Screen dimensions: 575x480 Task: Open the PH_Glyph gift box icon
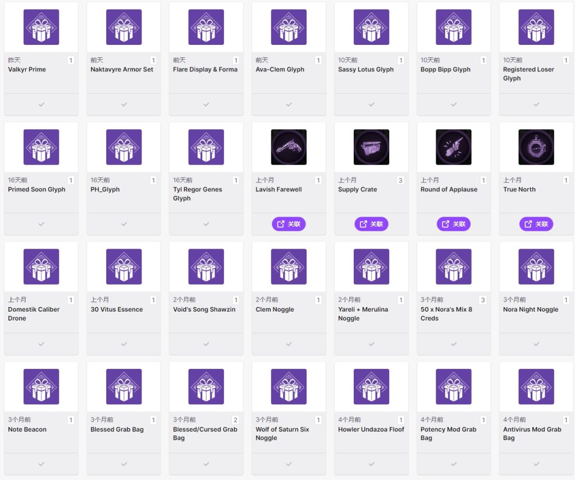[x=124, y=147]
